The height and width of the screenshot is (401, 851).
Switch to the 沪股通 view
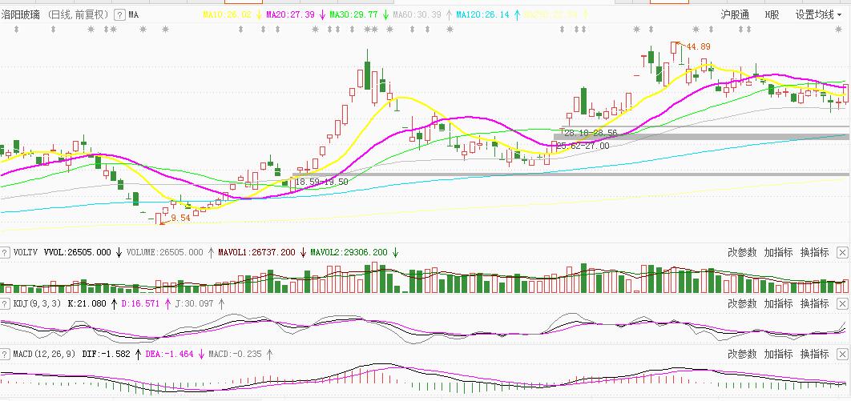(x=735, y=14)
